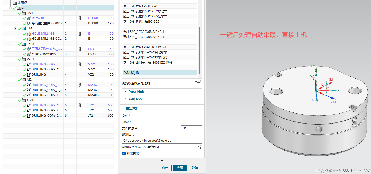Expand the 输出设置 section

125,99
